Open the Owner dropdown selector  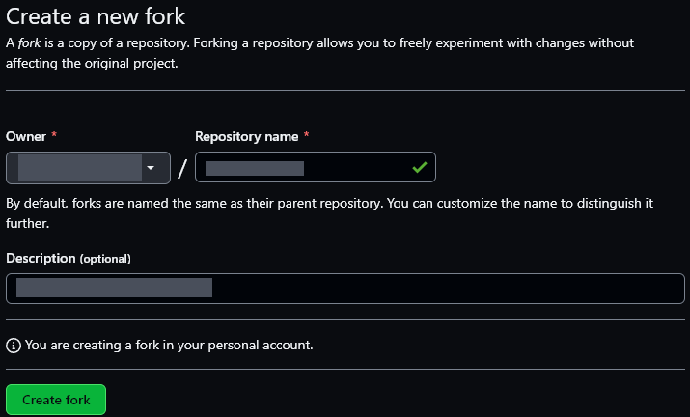coord(88,168)
